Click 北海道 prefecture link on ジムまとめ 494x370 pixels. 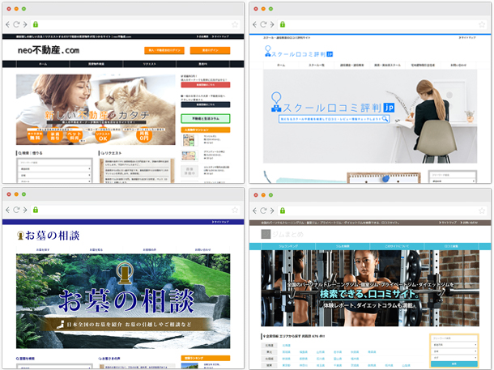[x=287, y=346]
